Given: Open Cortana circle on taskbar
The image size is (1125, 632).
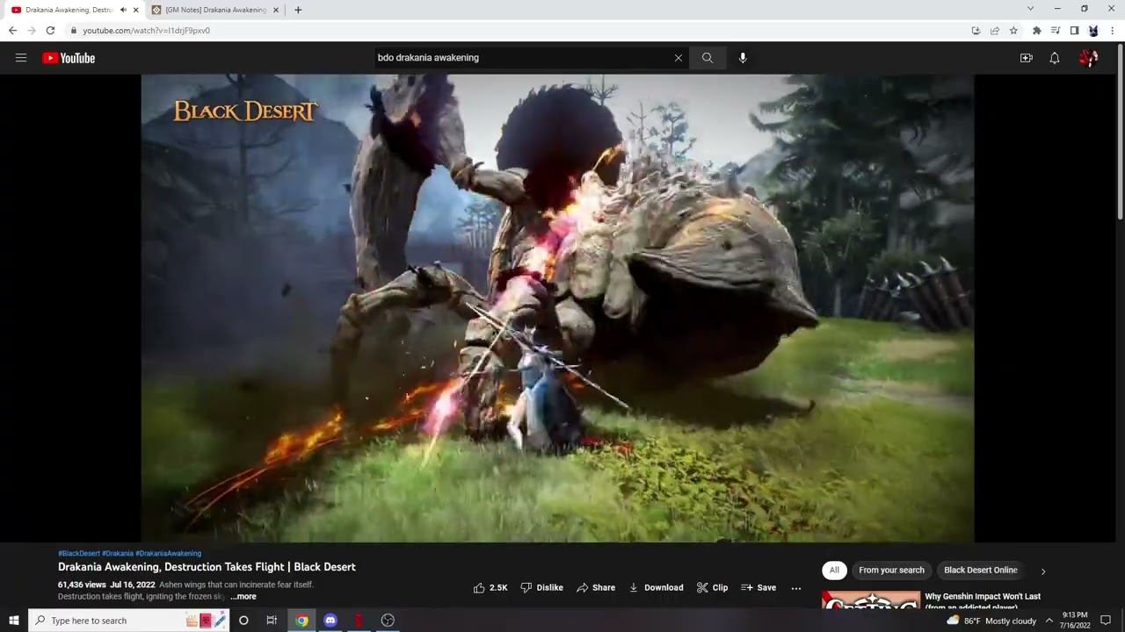Looking at the screenshot, I should click(x=243, y=621).
